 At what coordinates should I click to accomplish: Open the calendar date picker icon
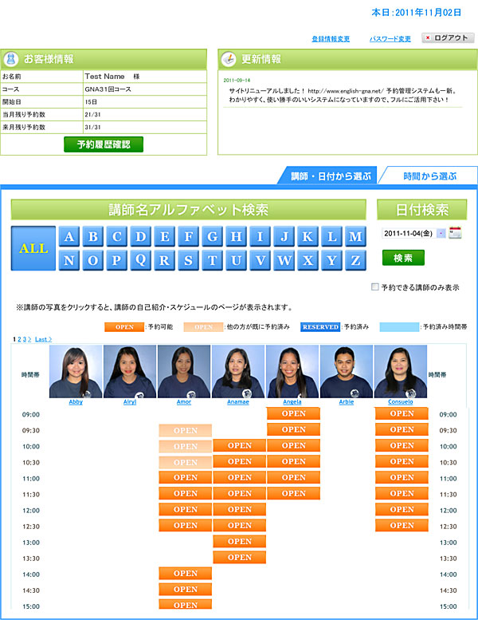(x=455, y=232)
